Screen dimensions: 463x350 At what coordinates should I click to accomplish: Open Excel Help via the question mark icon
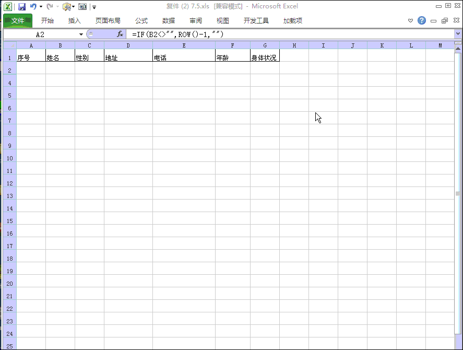(422, 20)
